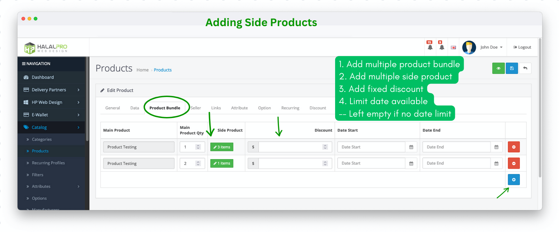Open the Date Start calendar picker on first row

point(411,147)
